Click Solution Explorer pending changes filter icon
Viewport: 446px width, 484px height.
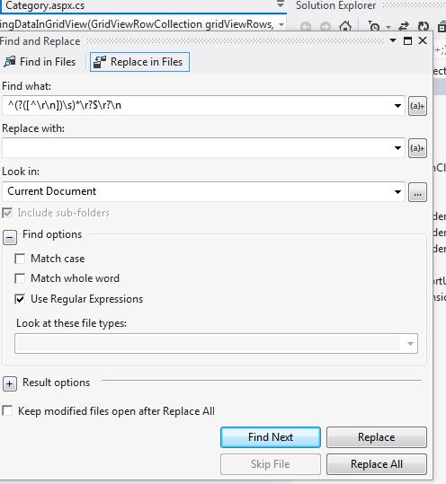(374, 27)
